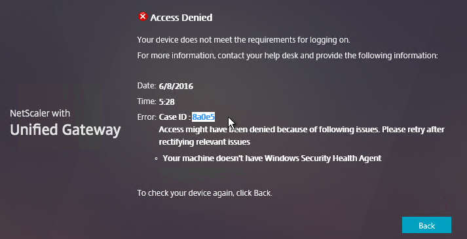
Task: Click the date value 6/8/2016
Action: 176,86
